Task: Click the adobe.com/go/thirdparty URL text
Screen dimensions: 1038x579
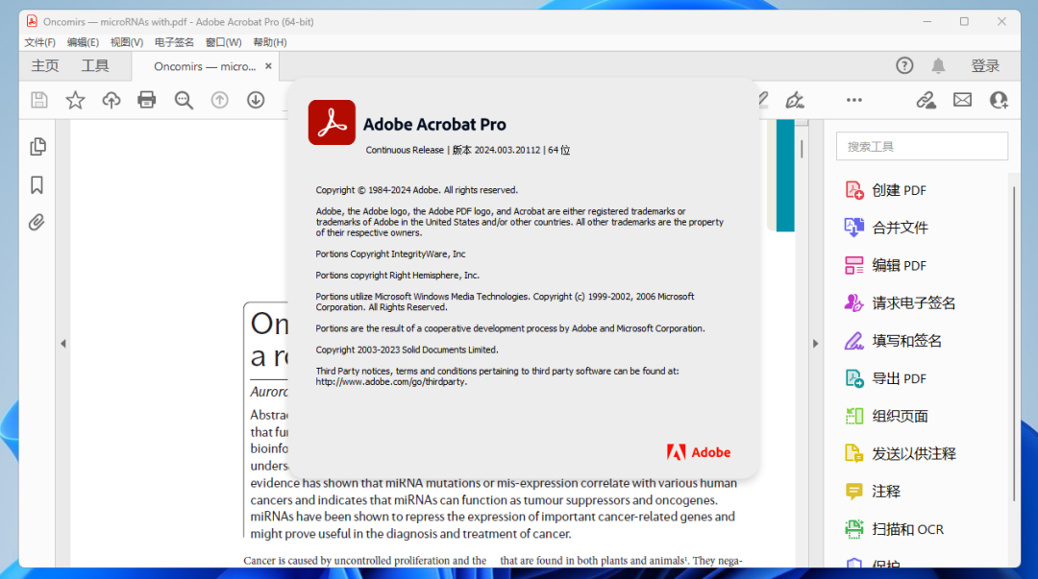Action: coord(391,382)
